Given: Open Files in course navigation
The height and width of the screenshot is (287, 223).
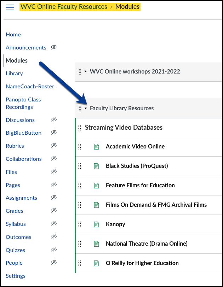Looking at the screenshot, I should pos(11,172).
